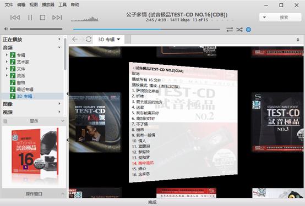Screen dimensions: 305x206
Task: Select the 最近专辑 sidebar item
Action: click(x=25, y=90)
